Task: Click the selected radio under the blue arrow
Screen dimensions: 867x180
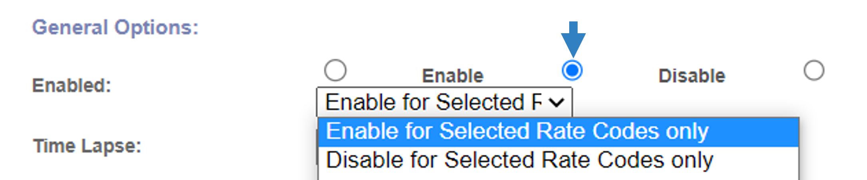Action: 572,70
